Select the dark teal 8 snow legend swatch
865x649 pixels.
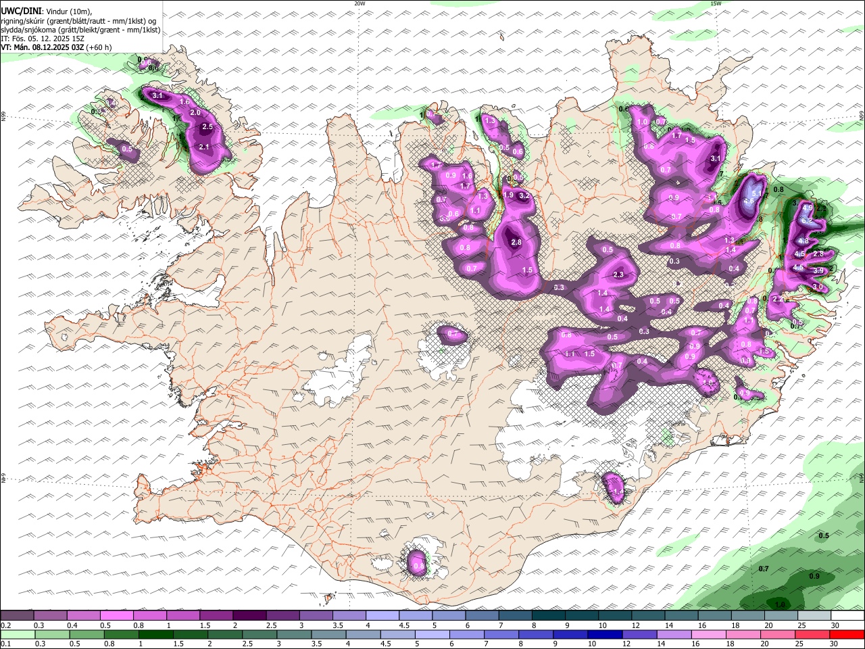click(x=549, y=616)
